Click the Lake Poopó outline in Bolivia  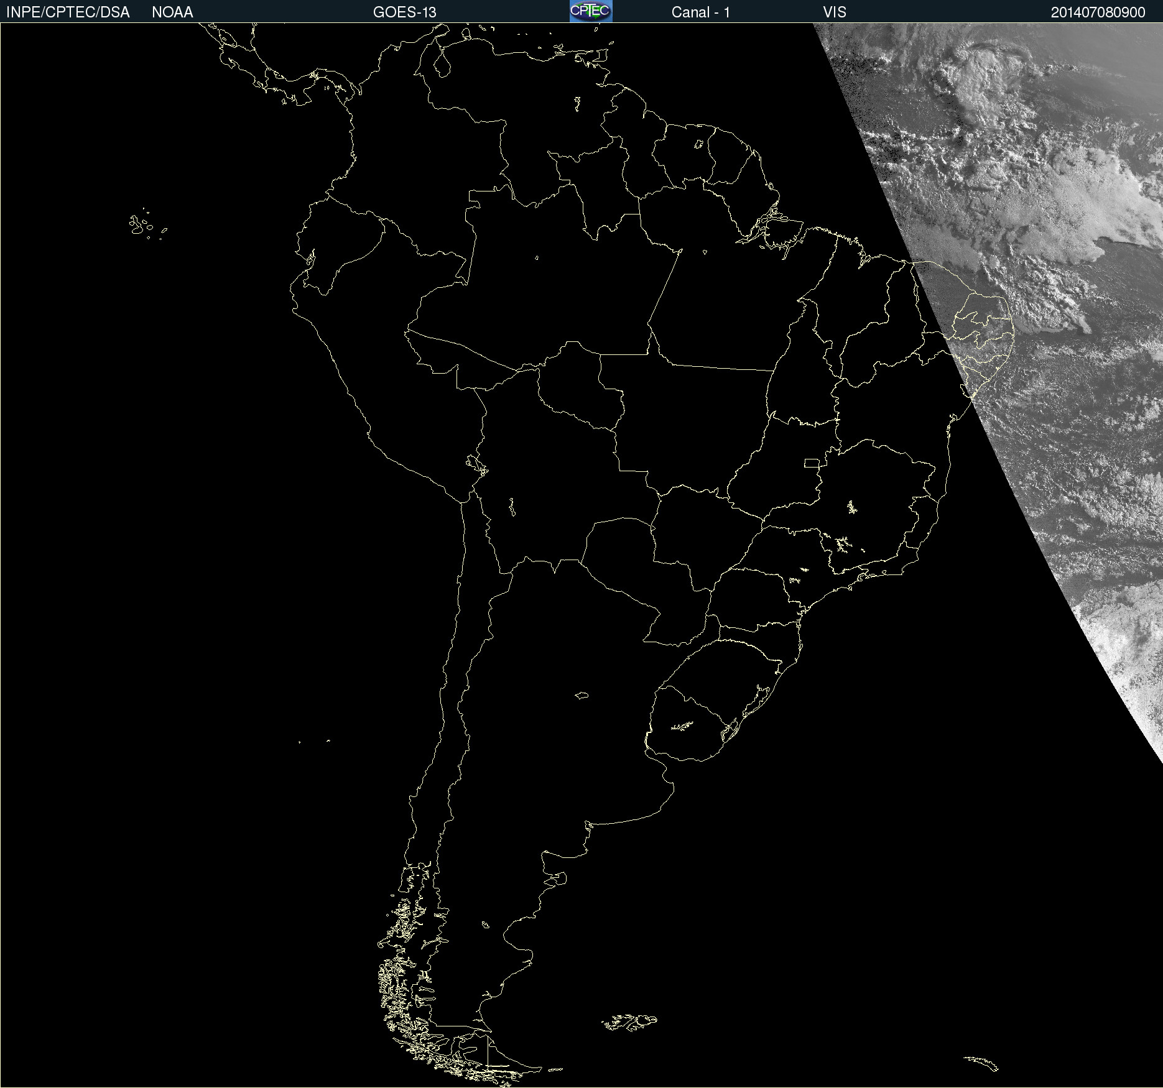pos(512,507)
